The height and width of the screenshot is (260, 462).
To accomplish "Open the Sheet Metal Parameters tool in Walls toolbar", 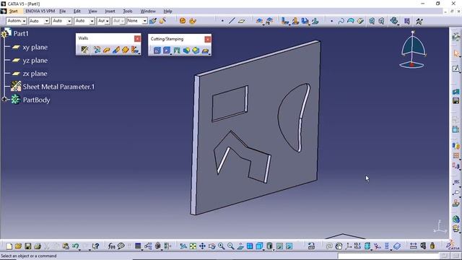I will pyautogui.click(x=85, y=50).
